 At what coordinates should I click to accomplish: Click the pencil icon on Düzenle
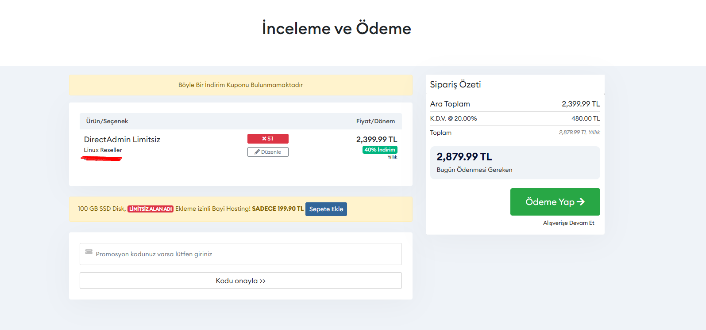tap(257, 152)
